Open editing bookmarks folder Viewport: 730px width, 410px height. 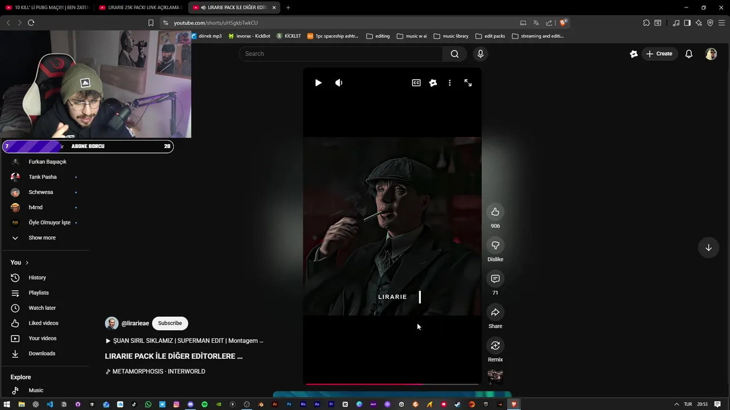point(378,36)
